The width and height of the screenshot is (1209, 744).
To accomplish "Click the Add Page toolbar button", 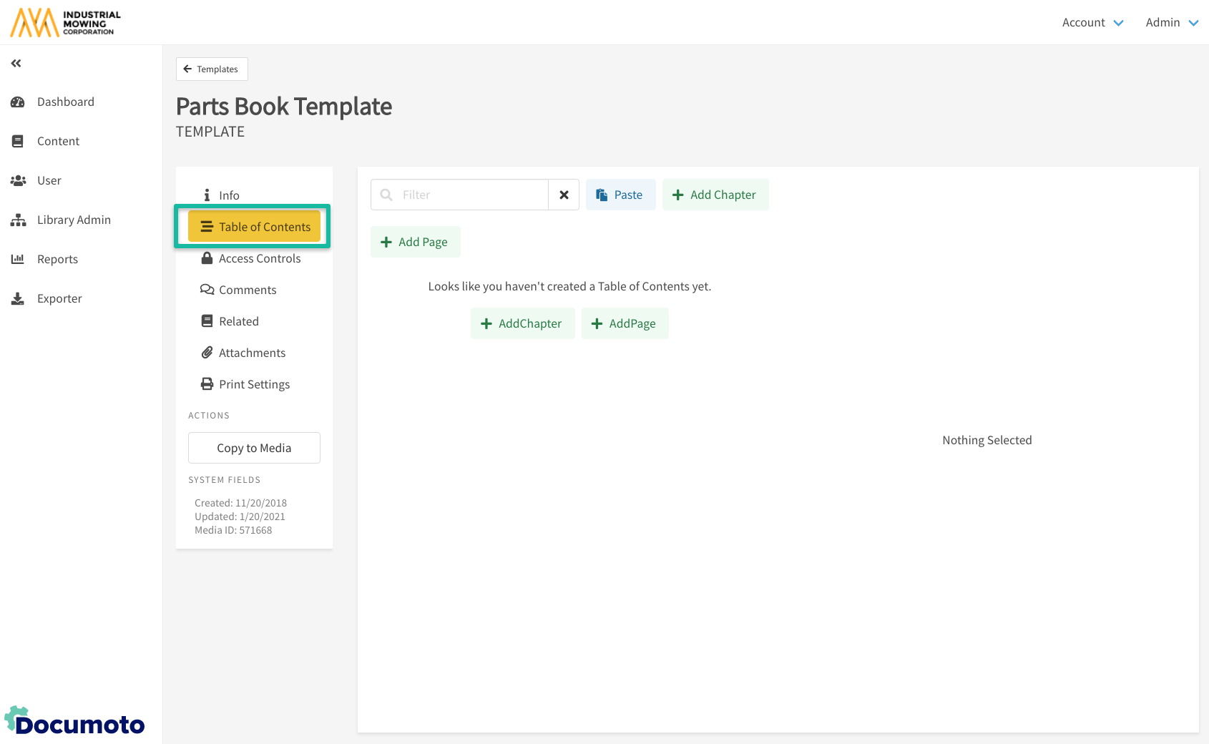I will [415, 242].
